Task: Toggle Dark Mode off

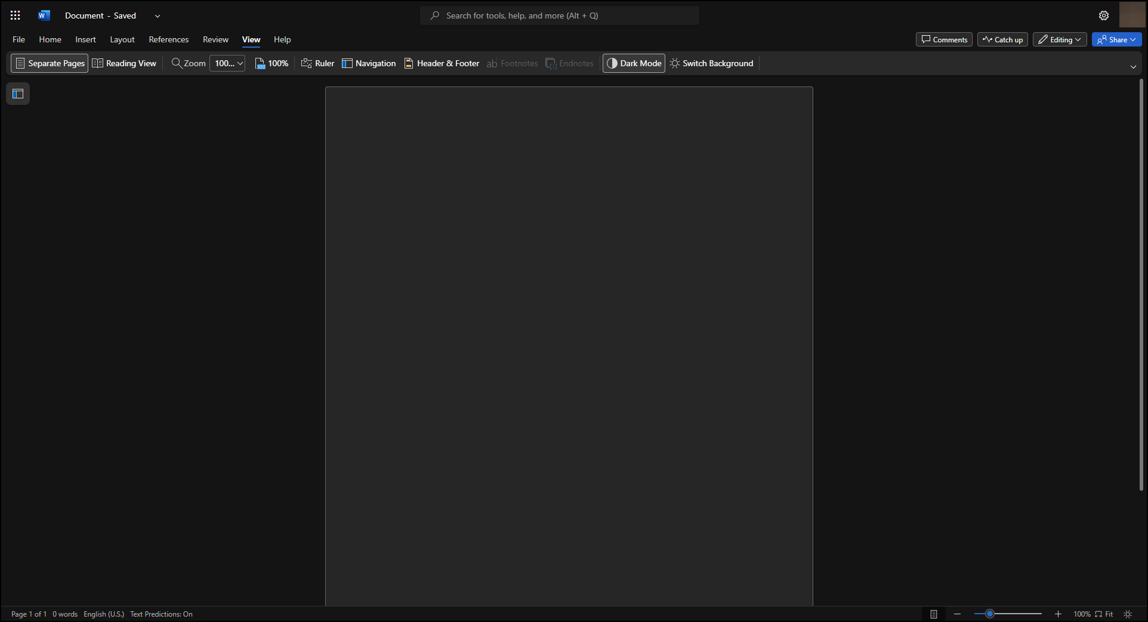Action: tap(633, 63)
